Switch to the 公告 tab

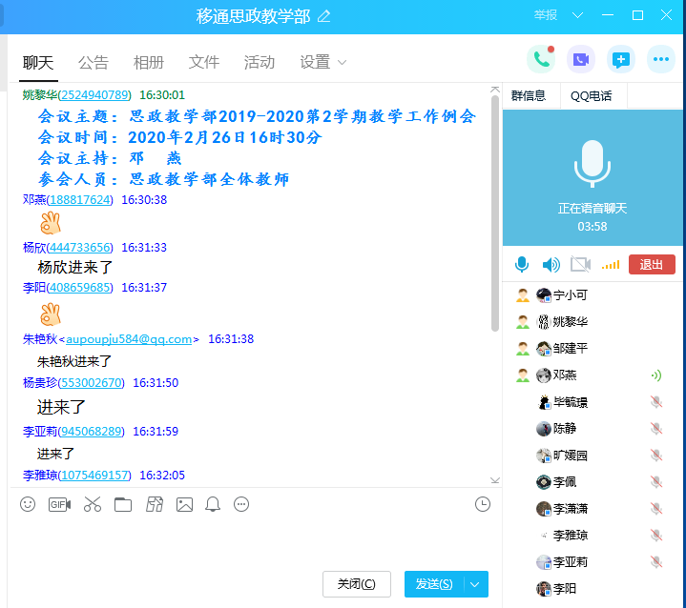tap(94, 63)
